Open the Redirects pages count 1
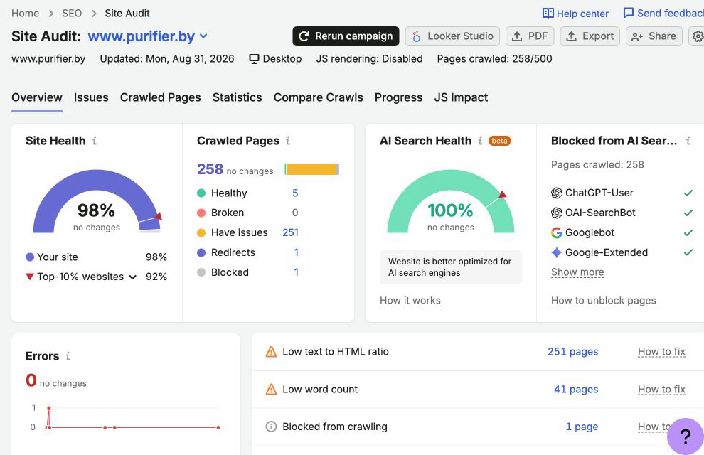Screen dimensions: 704x455 pos(296,252)
